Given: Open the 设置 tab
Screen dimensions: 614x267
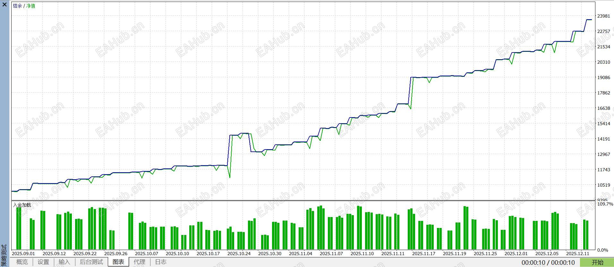Looking at the screenshot, I should pos(43,262).
